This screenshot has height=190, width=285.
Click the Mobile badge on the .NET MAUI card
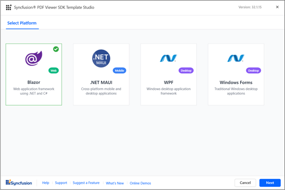(119, 70)
